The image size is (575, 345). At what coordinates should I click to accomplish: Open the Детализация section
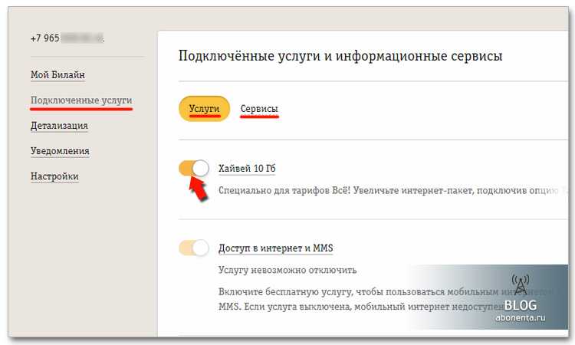[59, 126]
